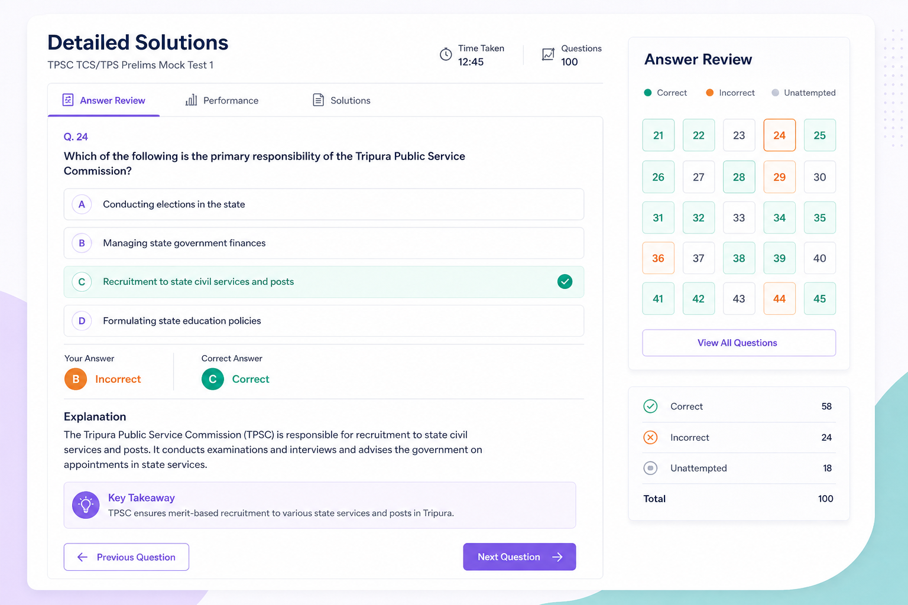Open question 42 from the grid
Image resolution: width=908 pixels, height=605 pixels.
(699, 299)
